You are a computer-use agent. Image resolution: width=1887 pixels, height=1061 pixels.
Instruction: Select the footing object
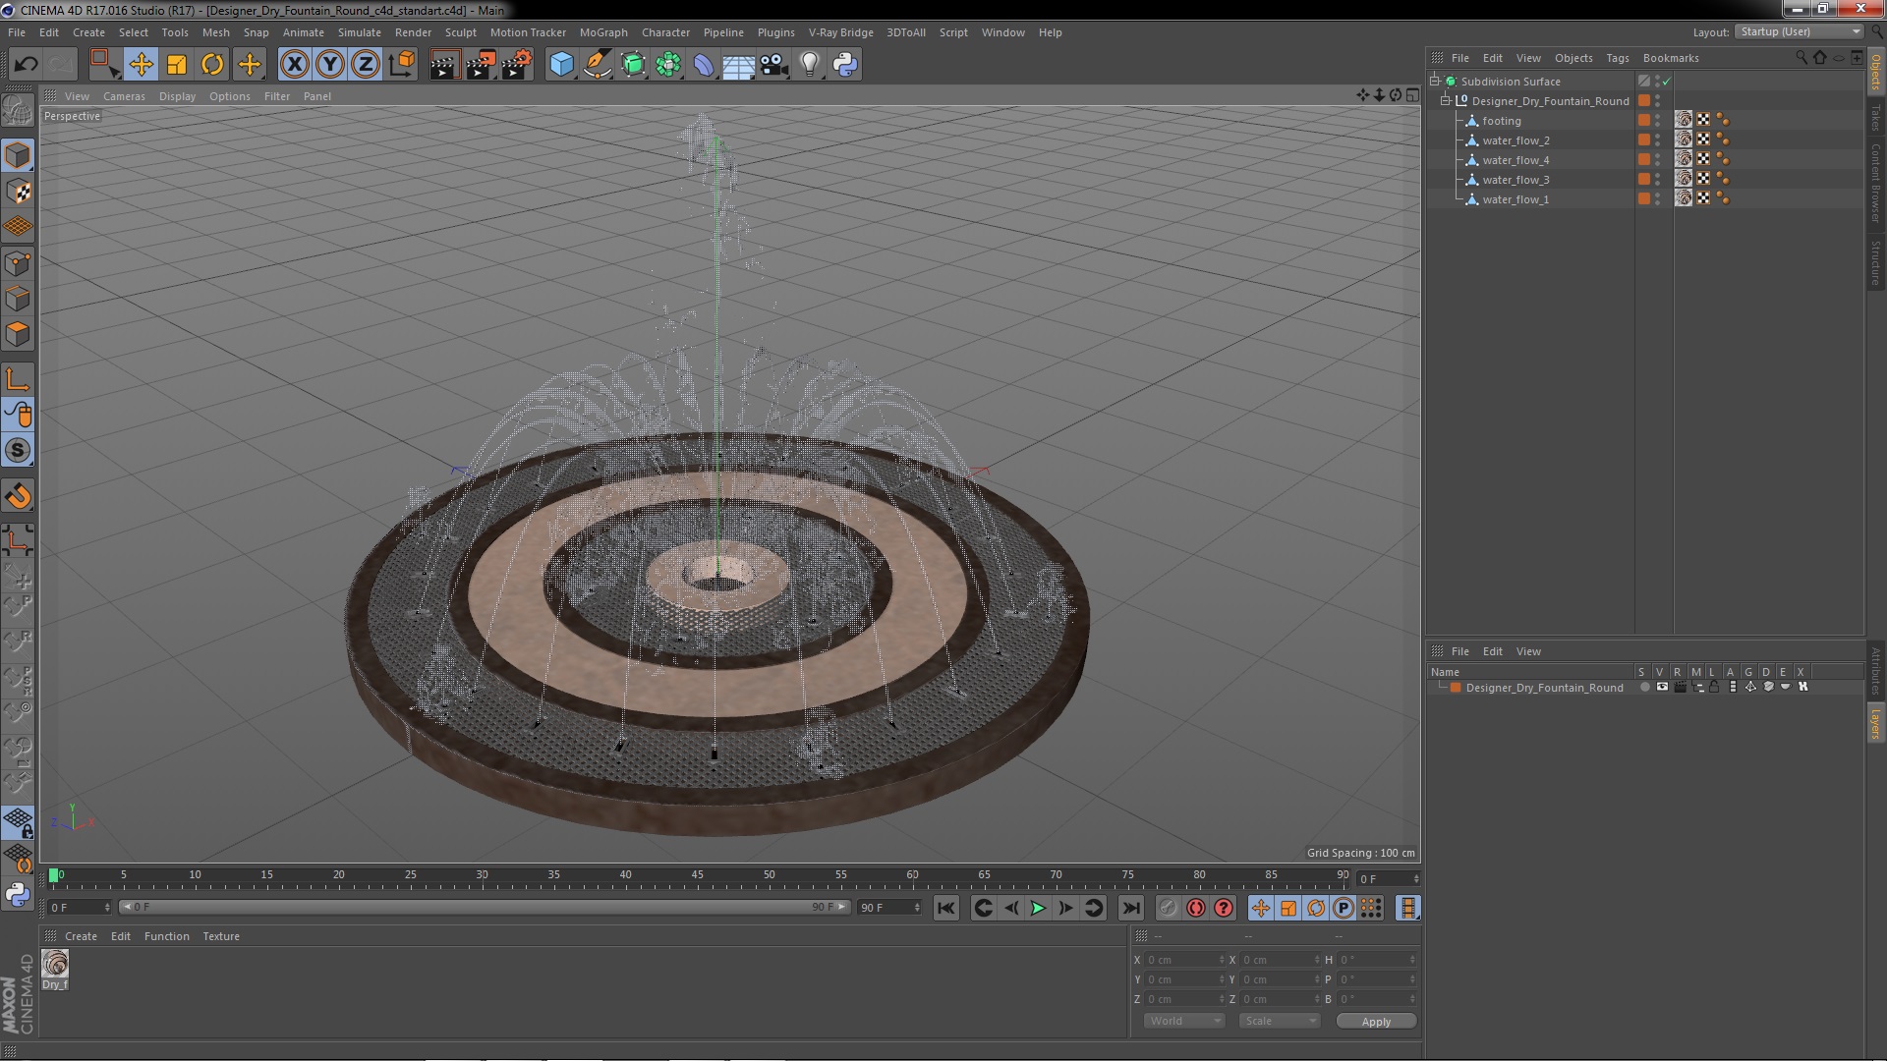coord(1501,121)
